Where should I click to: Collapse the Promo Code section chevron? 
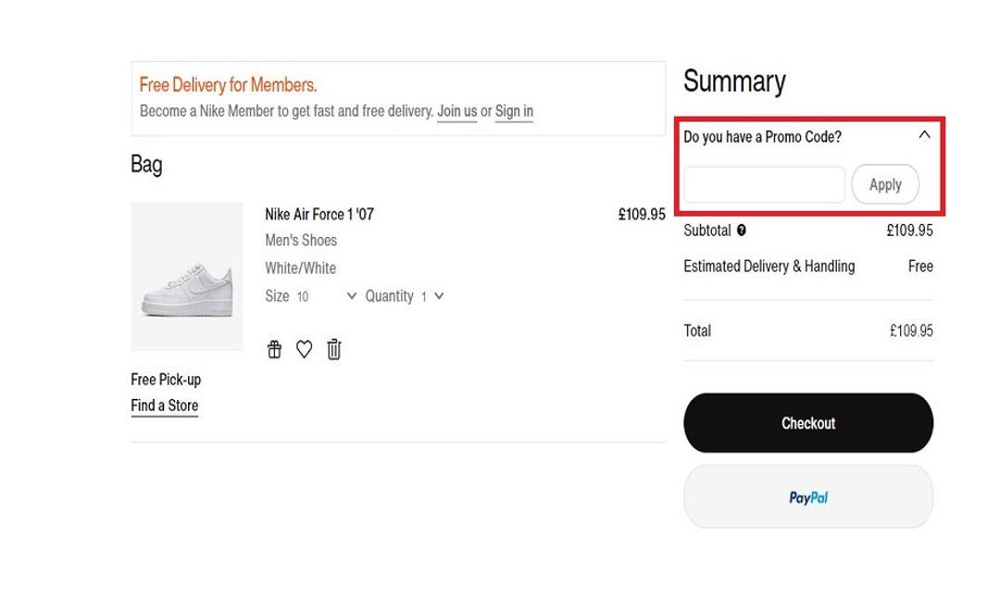[x=925, y=135]
